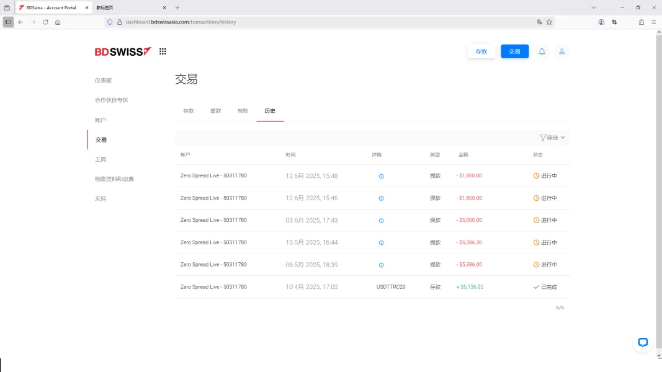Bookmark this page with star icon
662x372 pixels.
549,22
